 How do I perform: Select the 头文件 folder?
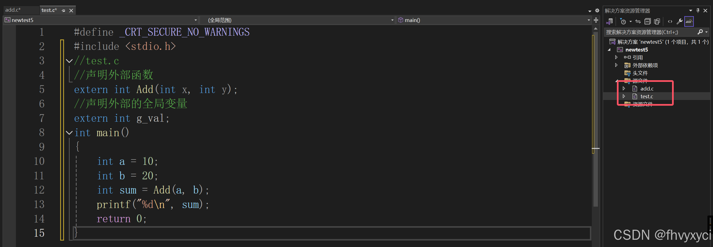(640, 73)
